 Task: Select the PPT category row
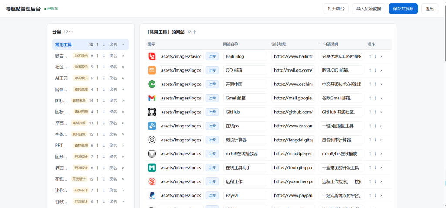[91, 145]
